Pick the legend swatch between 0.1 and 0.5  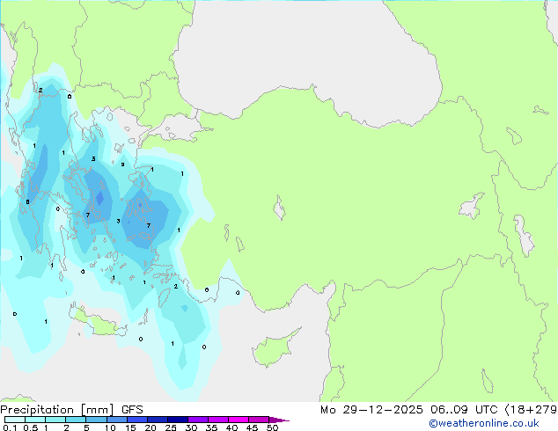click(15, 420)
